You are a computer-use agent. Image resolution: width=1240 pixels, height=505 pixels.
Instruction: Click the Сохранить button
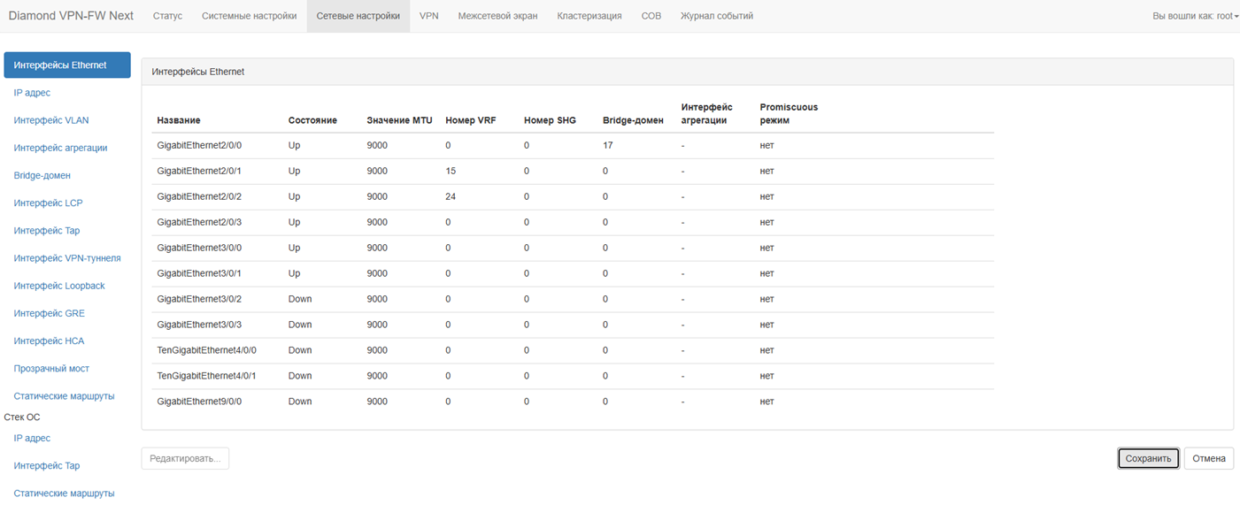(x=1148, y=458)
